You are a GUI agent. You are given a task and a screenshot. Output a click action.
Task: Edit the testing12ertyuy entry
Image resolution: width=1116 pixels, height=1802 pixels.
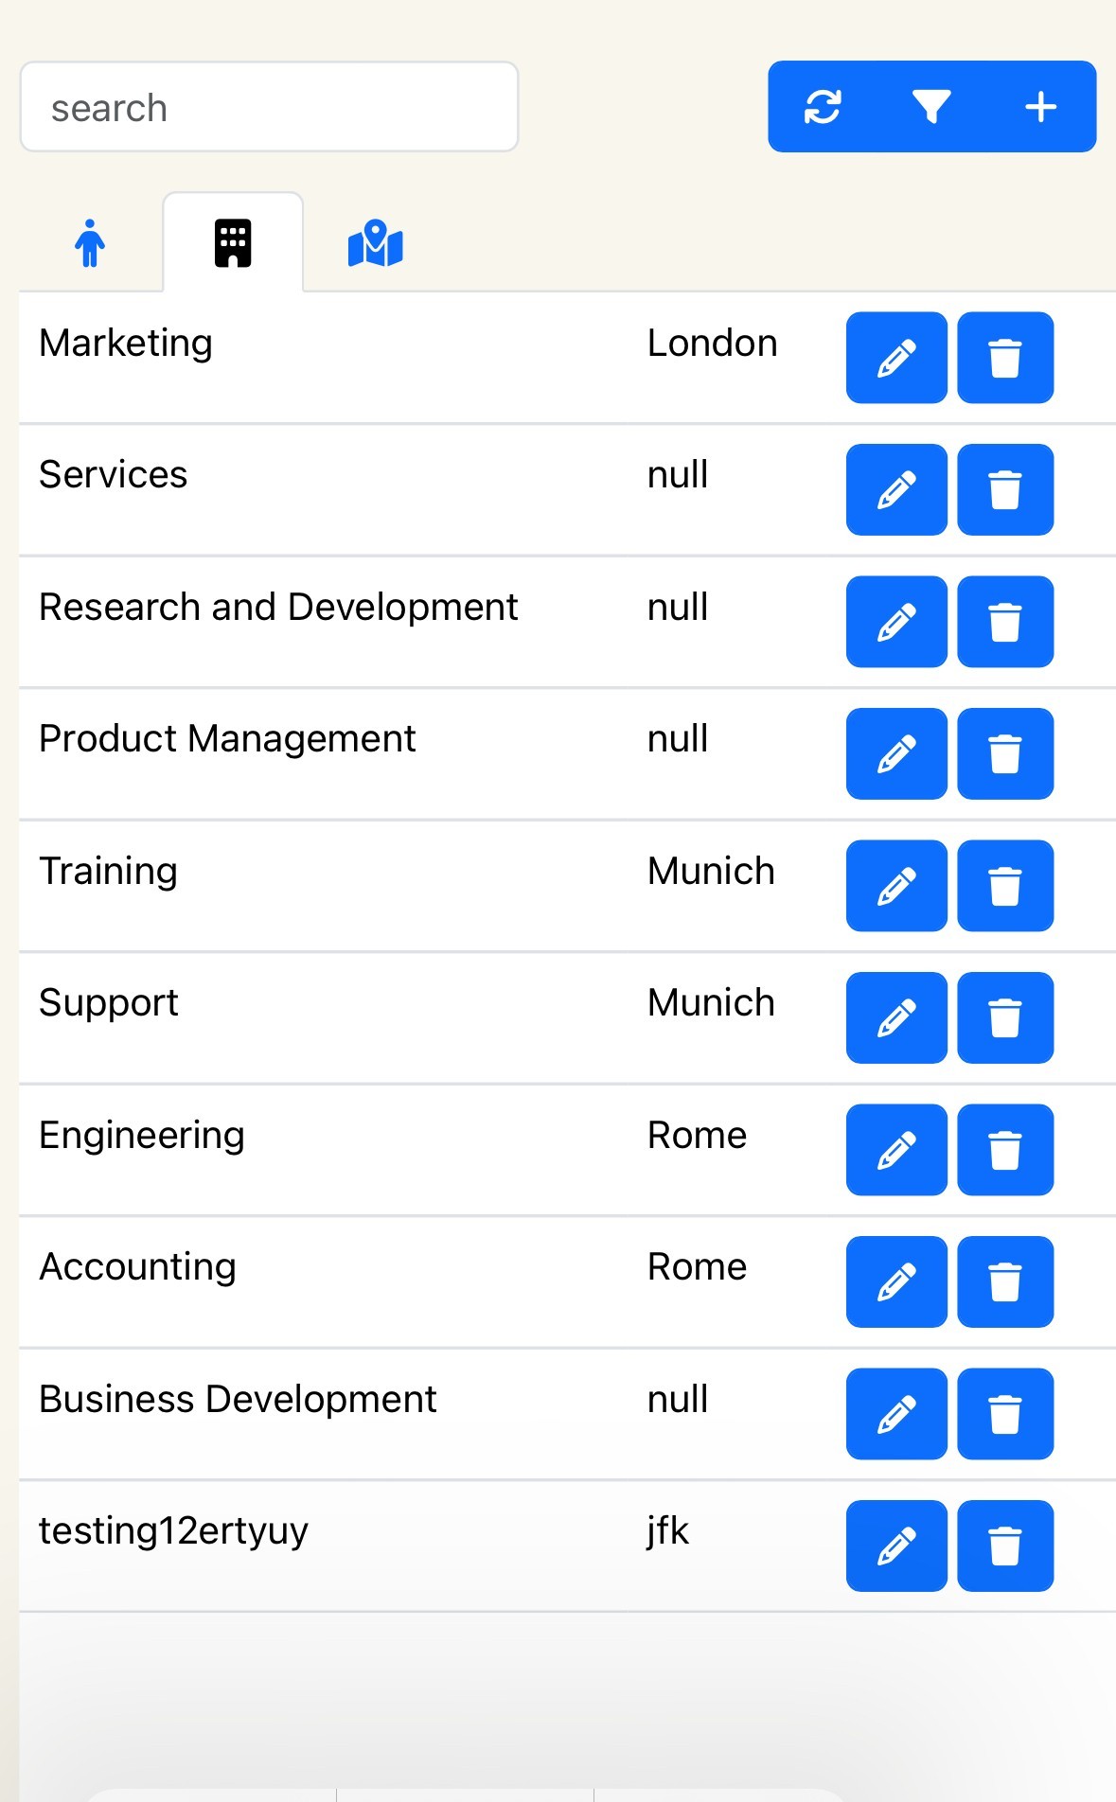tap(895, 1546)
